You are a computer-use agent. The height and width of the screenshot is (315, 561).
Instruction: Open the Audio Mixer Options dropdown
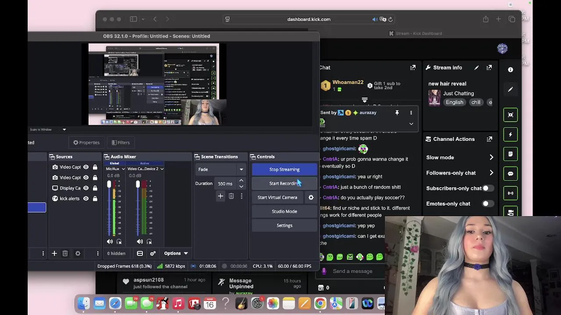tap(176, 253)
